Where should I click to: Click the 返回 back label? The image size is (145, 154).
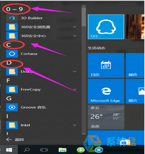(19, 140)
